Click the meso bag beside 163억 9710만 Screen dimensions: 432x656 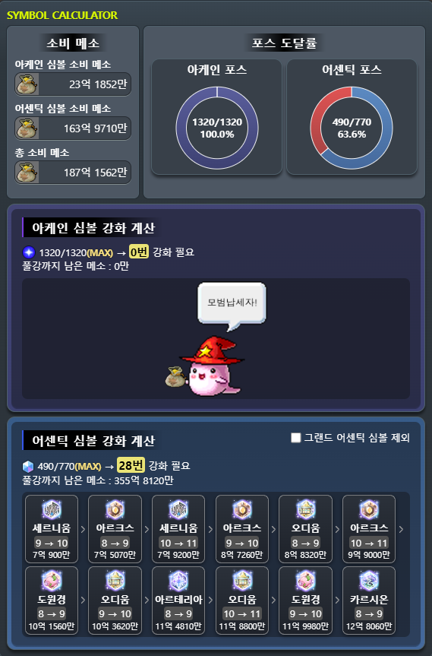point(27,128)
